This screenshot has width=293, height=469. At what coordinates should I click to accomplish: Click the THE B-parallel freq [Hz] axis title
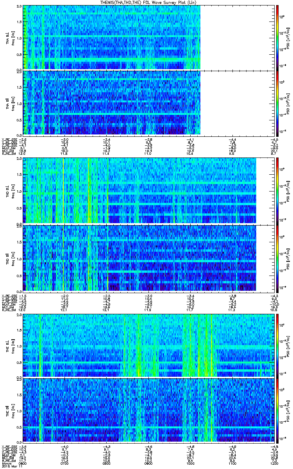pos(13,410)
